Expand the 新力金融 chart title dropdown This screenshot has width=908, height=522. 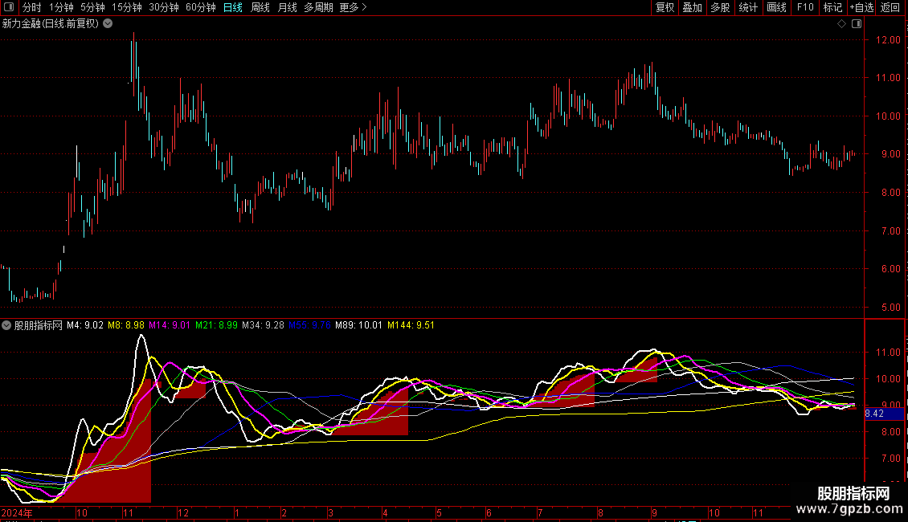tap(108, 24)
